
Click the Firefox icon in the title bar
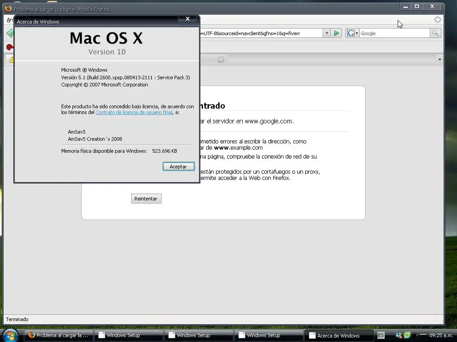click(x=8, y=9)
